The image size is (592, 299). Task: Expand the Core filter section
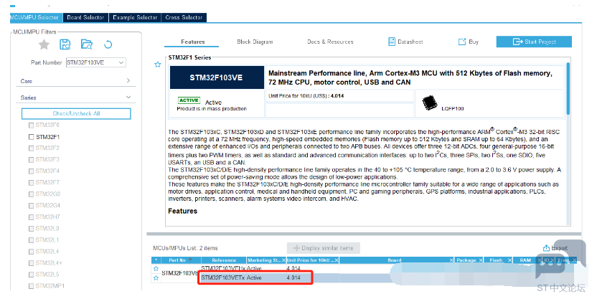(128, 81)
